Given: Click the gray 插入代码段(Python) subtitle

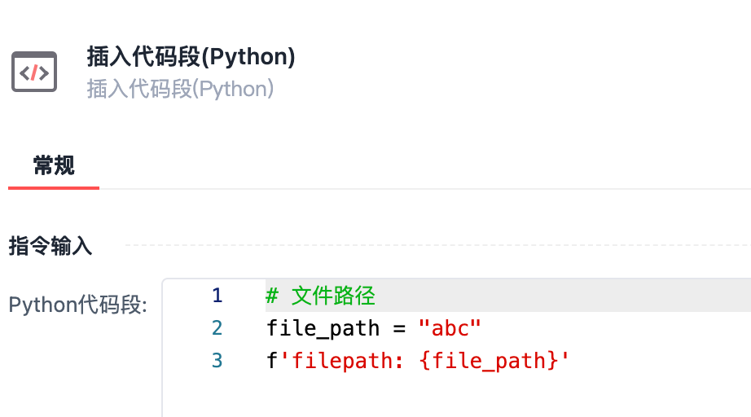Looking at the screenshot, I should pos(180,89).
